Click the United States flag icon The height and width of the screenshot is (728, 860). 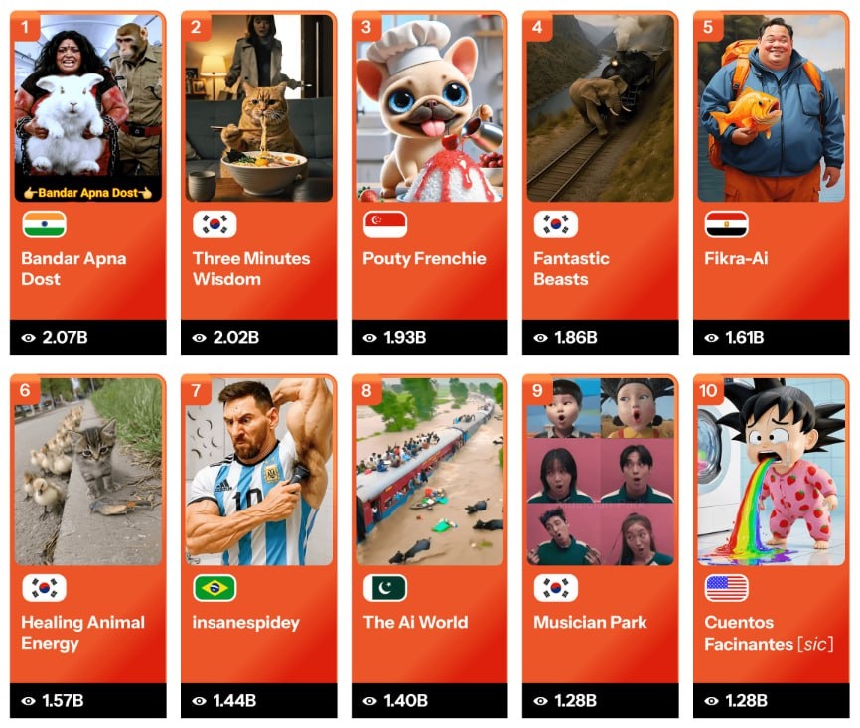click(727, 588)
